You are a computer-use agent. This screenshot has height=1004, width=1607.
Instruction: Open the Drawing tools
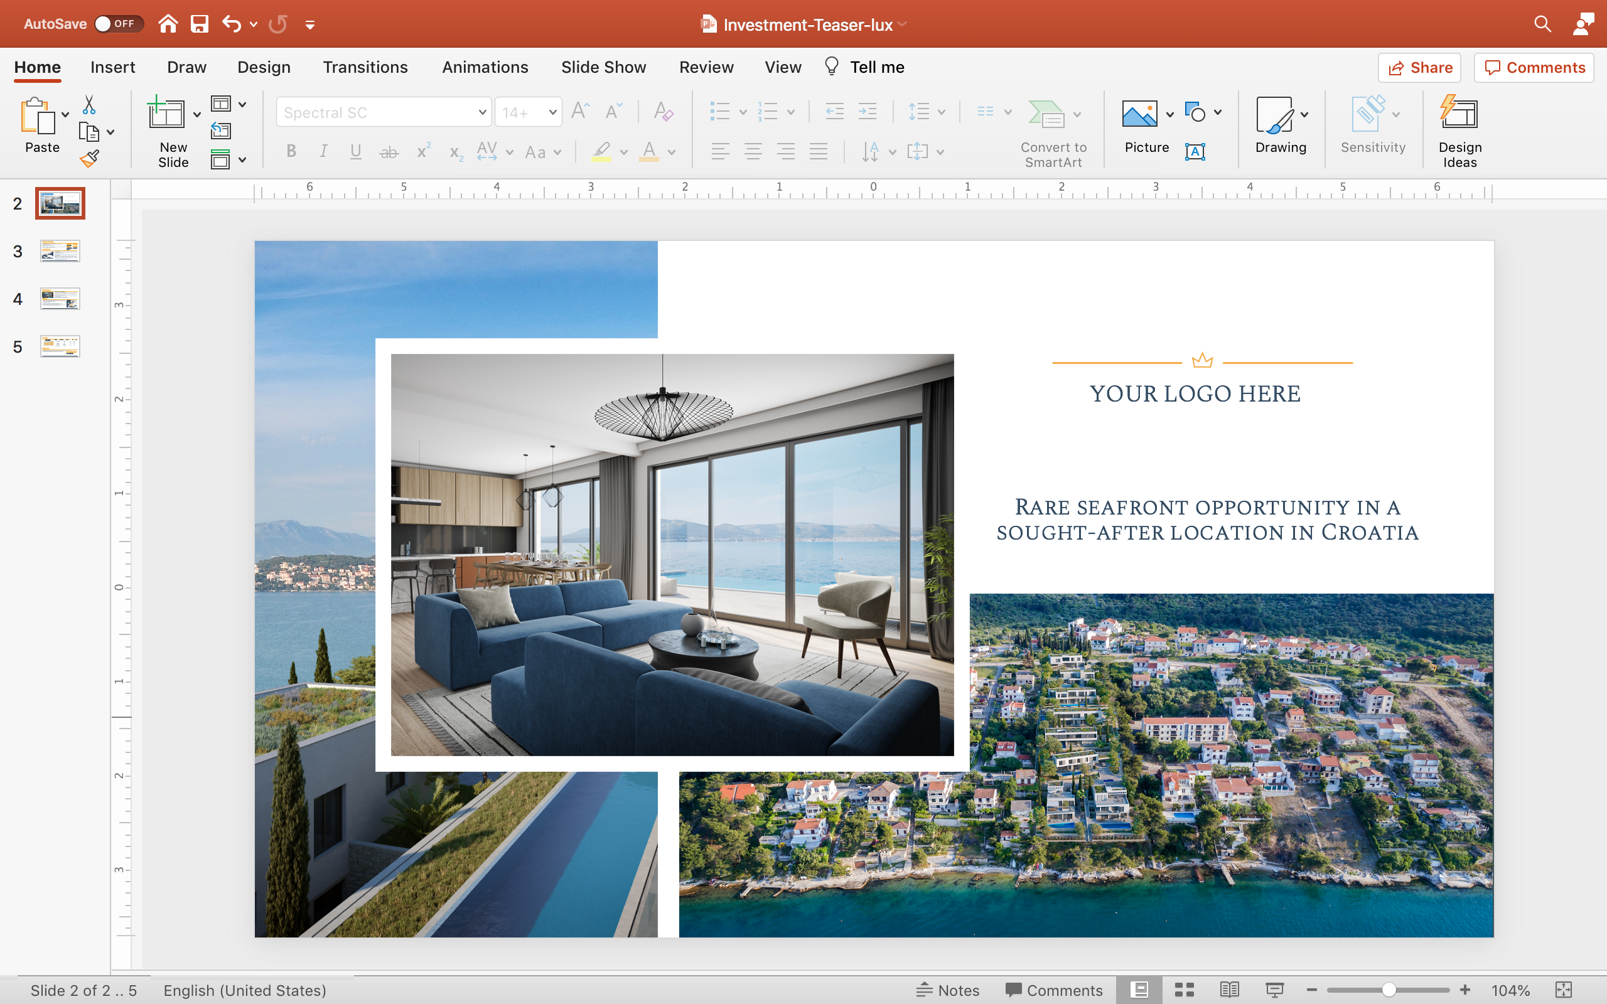click(1279, 126)
